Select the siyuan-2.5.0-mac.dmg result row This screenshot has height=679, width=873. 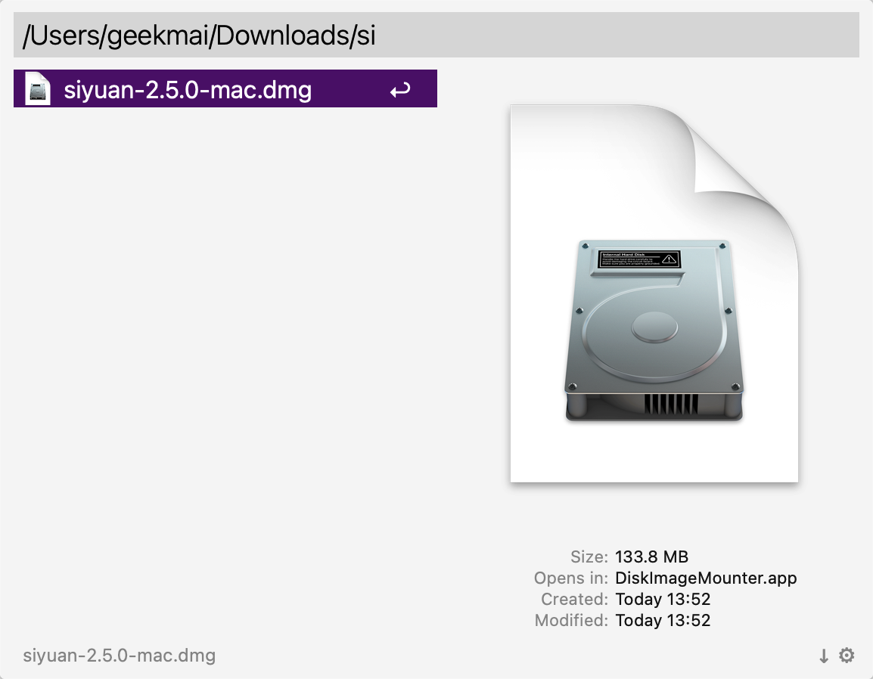pos(225,88)
